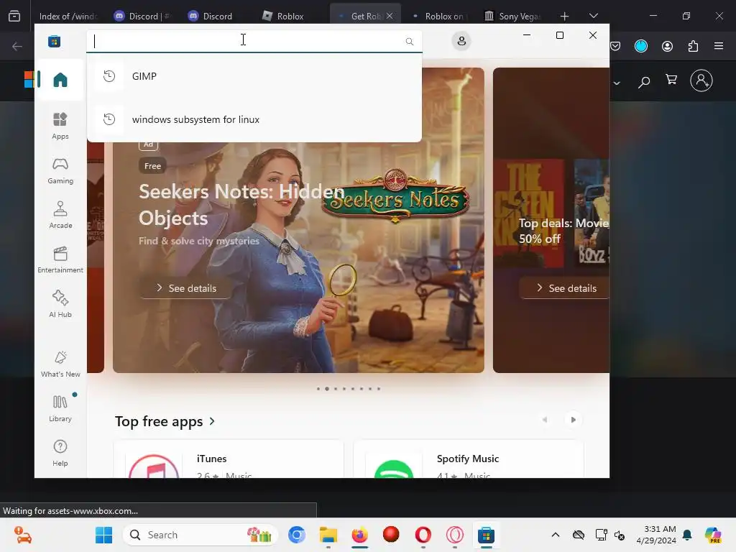This screenshot has height=552, width=736.
Task: Open the Seekers Notes banner image
Action: click(298, 257)
